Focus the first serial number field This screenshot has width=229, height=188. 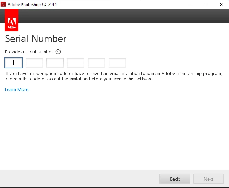[x=13, y=63]
